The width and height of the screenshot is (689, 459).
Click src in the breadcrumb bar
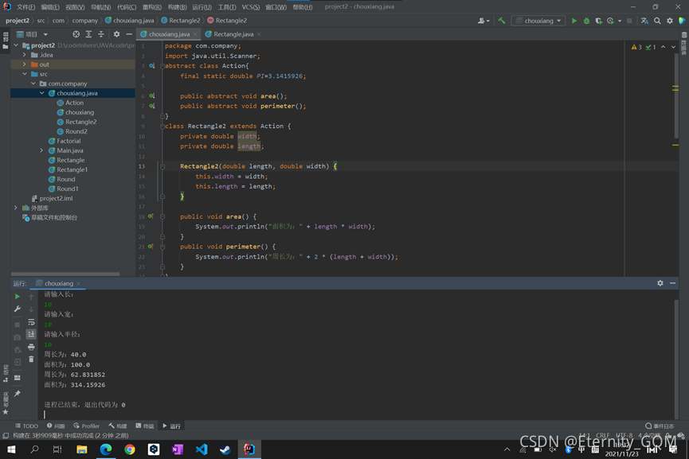coord(41,21)
